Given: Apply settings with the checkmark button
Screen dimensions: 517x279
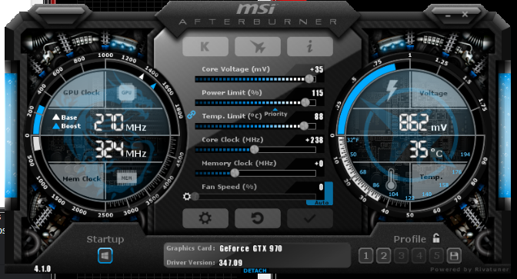Looking at the screenshot, I should click(x=309, y=218).
